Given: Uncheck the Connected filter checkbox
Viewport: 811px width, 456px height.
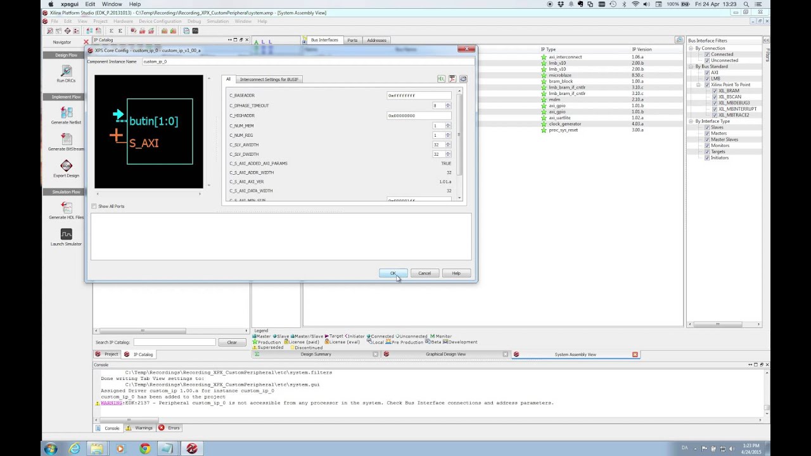Looking at the screenshot, I should click(x=707, y=54).
